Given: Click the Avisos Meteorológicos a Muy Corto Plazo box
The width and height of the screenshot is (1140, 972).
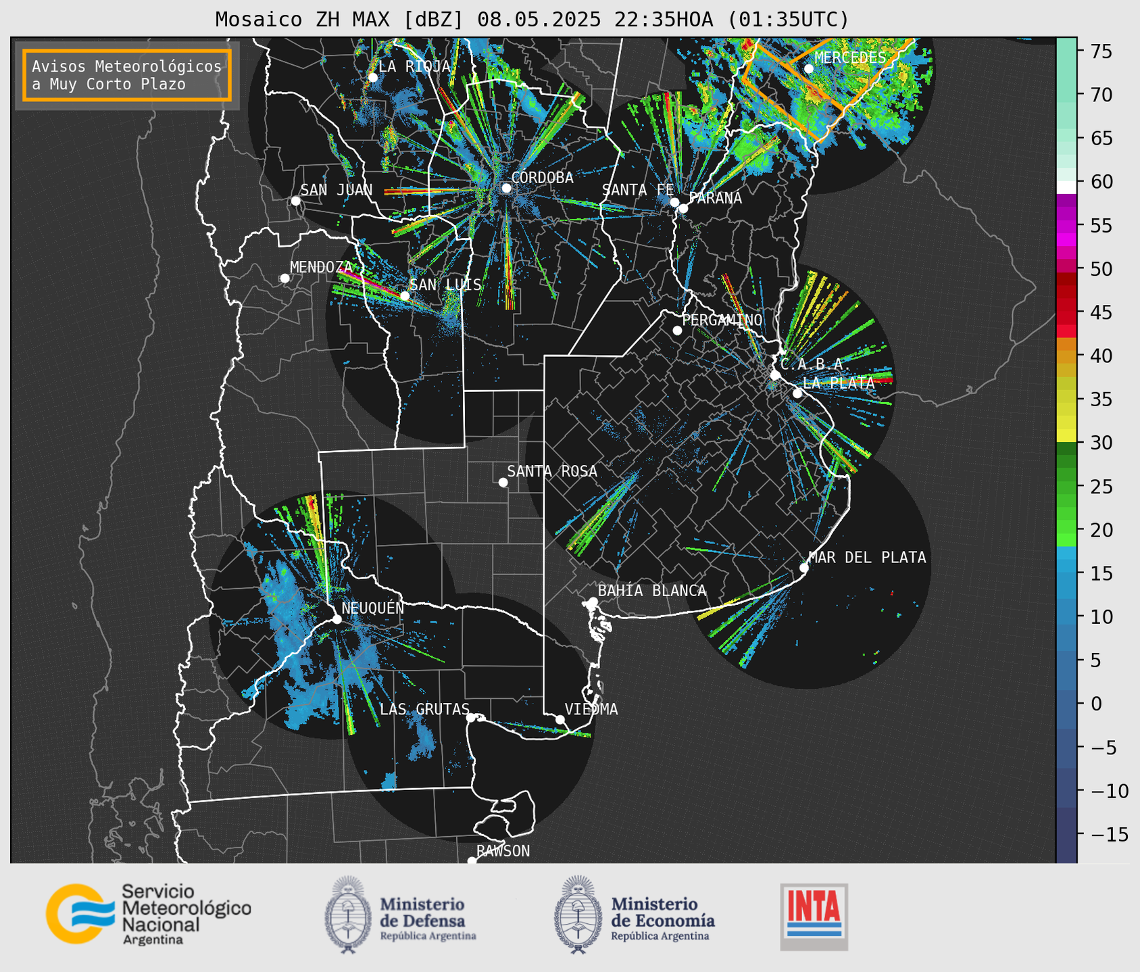Looking at the screenshot, I should click(x=127, y=75).
